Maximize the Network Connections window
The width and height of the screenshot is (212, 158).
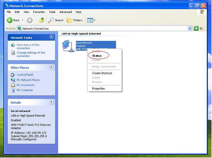click(198, 6)
